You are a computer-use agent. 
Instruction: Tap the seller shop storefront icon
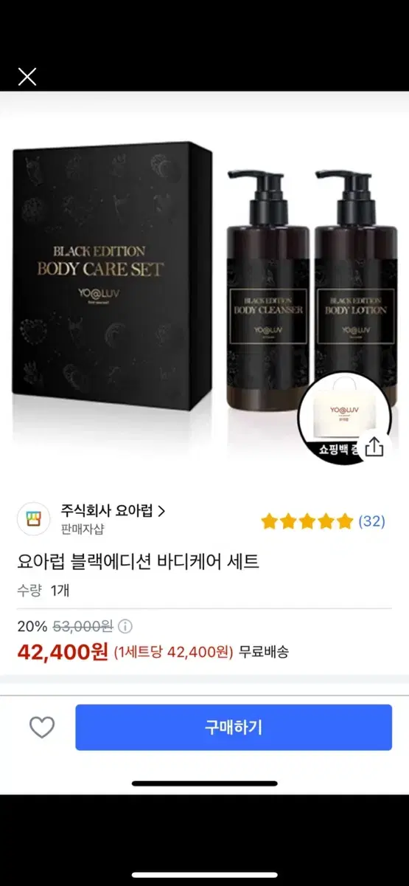(x=33, y=518)
